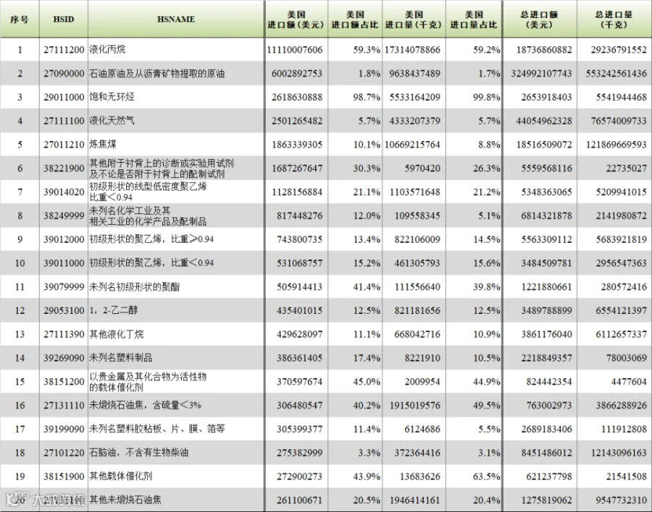Select the HSNAME column header
Viewport: 652px width, 512px height.
click(x=176, y=19)
